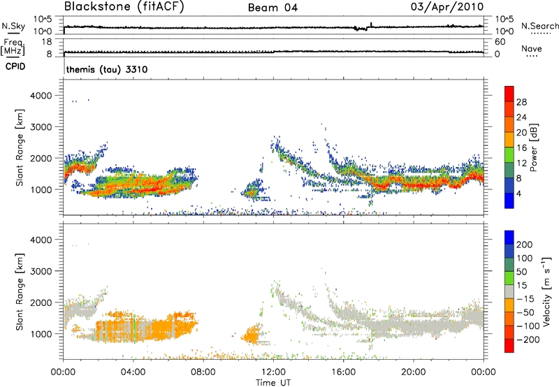Click the '20:00' time axis label
559x387 pixels.
click(x=414, y=372)
